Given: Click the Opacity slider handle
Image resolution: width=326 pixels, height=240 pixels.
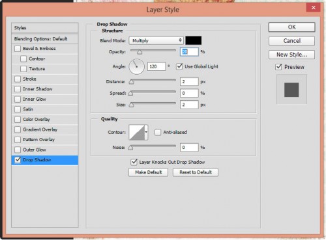Looking at the screenshot, I should click(x=140, y=52).
